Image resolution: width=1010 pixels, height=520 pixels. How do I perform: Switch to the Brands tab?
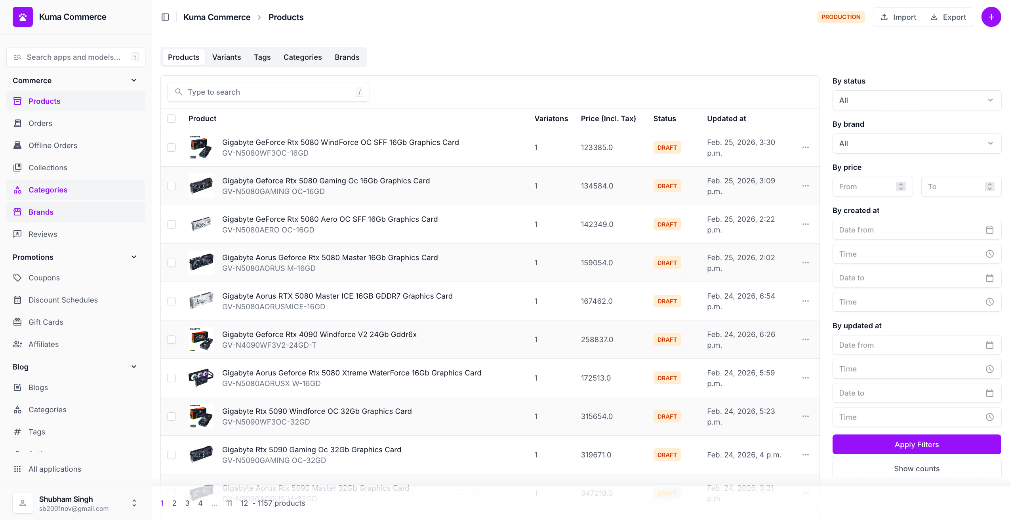tap(347, 57)
